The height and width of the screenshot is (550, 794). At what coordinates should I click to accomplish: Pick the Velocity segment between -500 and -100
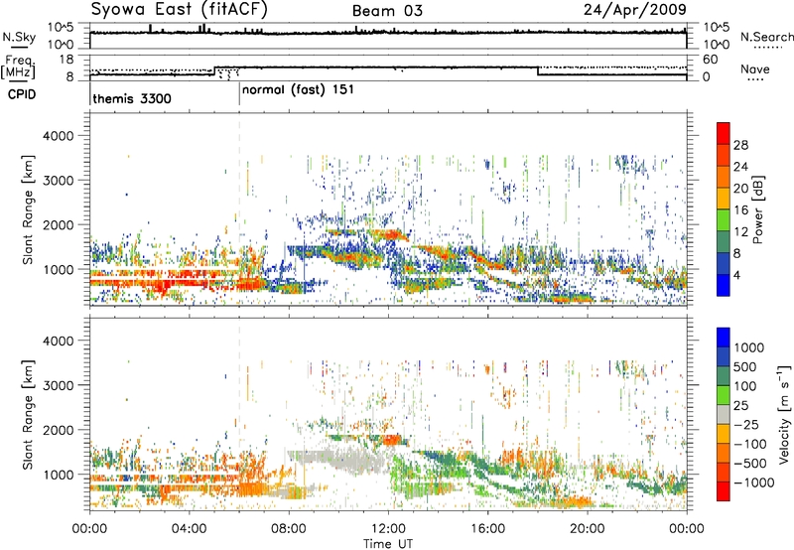point(724,453)
